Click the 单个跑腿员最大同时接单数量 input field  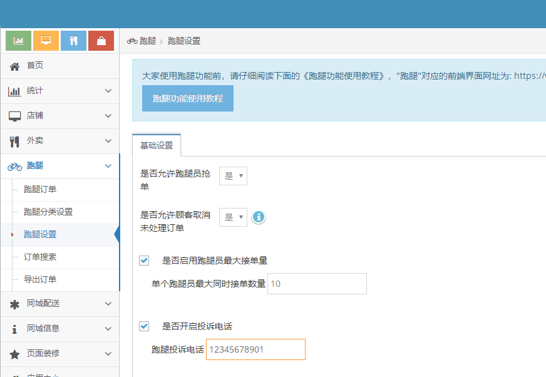tap(317, 284)
